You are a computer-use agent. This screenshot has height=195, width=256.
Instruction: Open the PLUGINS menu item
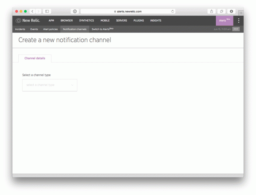coord(139,20)
